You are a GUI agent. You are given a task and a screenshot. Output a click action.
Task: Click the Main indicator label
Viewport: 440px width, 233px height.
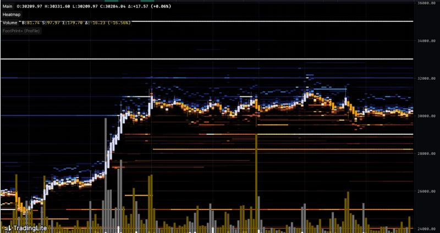(8, 6)
